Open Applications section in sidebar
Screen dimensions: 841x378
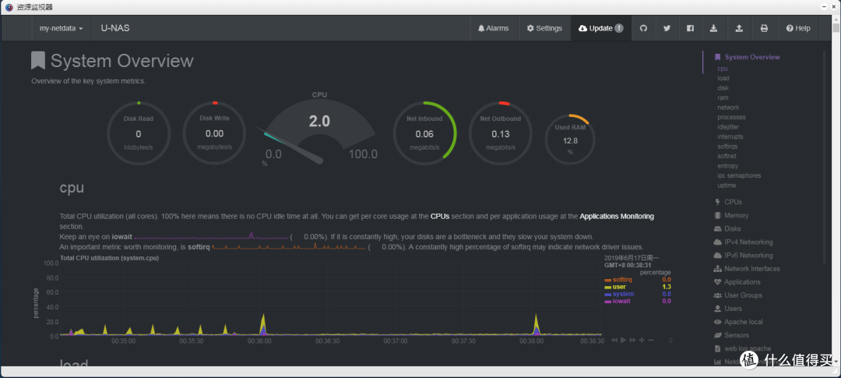742,282
